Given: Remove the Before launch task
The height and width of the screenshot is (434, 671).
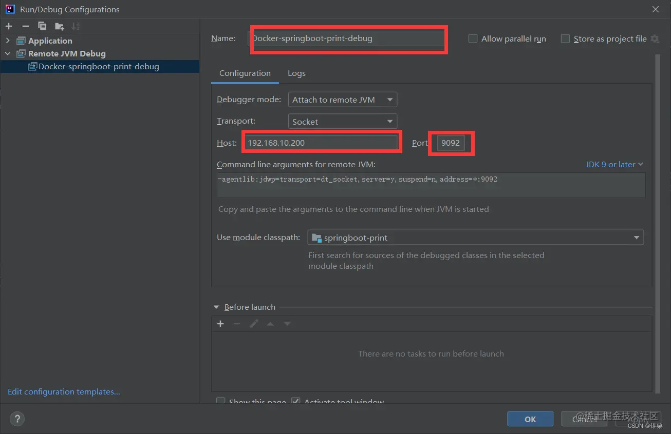Looking at the screenshot, I should (x=237, y=324).
